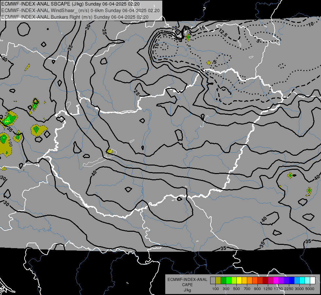
Task: Select the purple swatch after 1750
Action: pos(281,280)
